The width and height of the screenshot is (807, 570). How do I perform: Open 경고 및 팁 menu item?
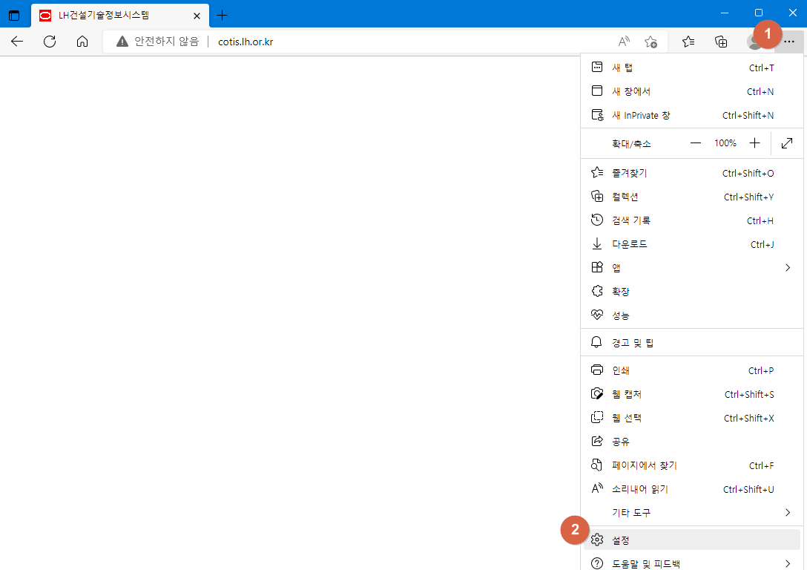(x=692, y=342)
